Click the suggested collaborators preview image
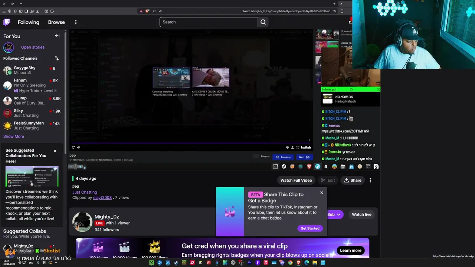 pos(32,177)
